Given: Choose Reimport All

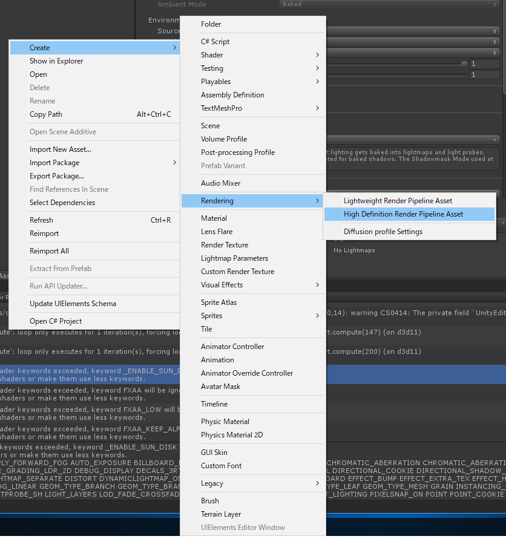Looking at the screenshot, I should click(x=95, y=251).
